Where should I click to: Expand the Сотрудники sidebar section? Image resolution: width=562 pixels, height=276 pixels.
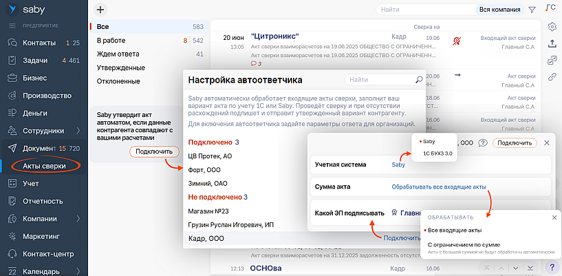coord(78,130)
